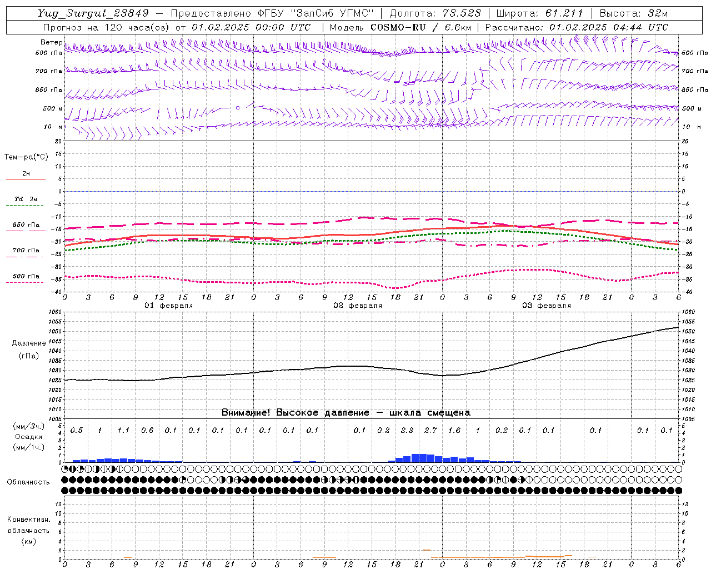Click the warning Внимание! Высокое давление — шкала смещена
The height and width of the screenshot is (569, 711).
pos(346,413)
